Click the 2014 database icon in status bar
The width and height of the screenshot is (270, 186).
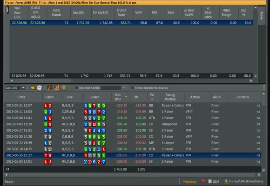pyautogui.click(x=210, y=181)
